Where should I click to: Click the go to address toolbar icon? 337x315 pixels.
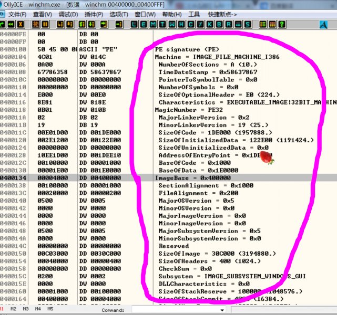[119, 24]
